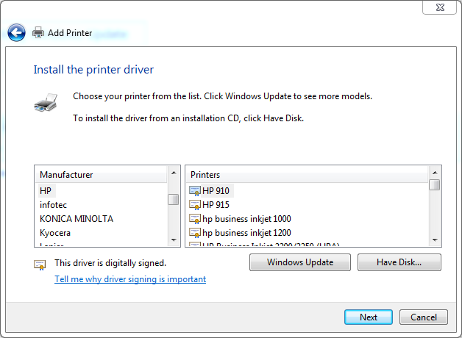Click Manufacturer list scroll up arrow
This screenshot has width=462, height=338.
[174, 173]
